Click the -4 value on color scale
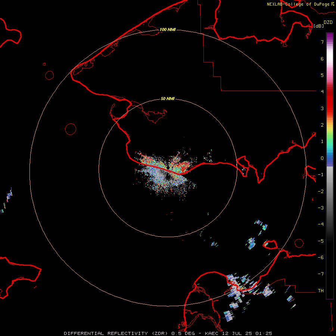Viewport: 336px width, 336px height. click(x=321, y=224)
